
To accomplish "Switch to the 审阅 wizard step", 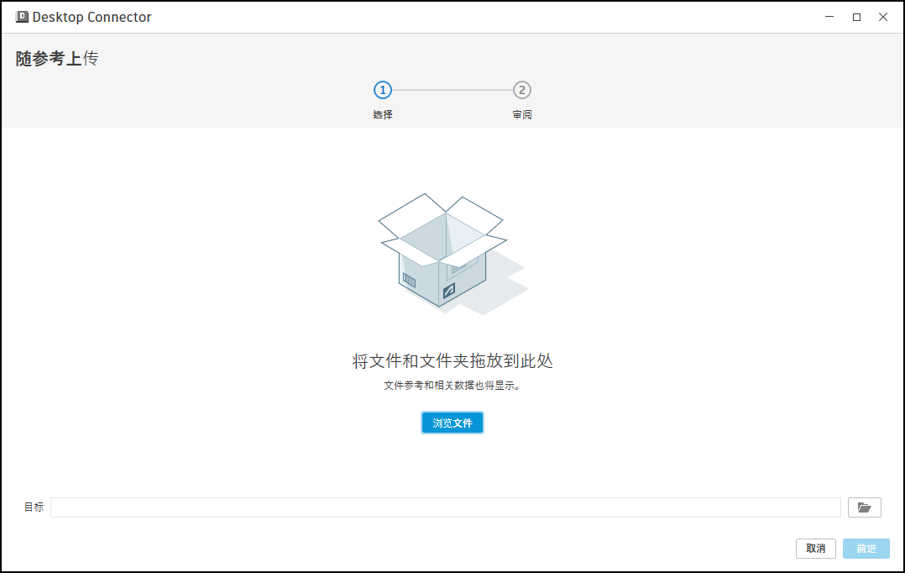I will pyautogui.click(x=521, y=113).
